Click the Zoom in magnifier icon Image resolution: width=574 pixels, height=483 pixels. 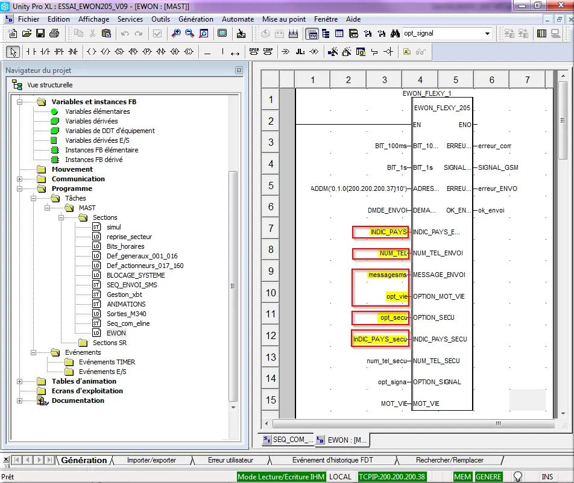coord(176,34)
